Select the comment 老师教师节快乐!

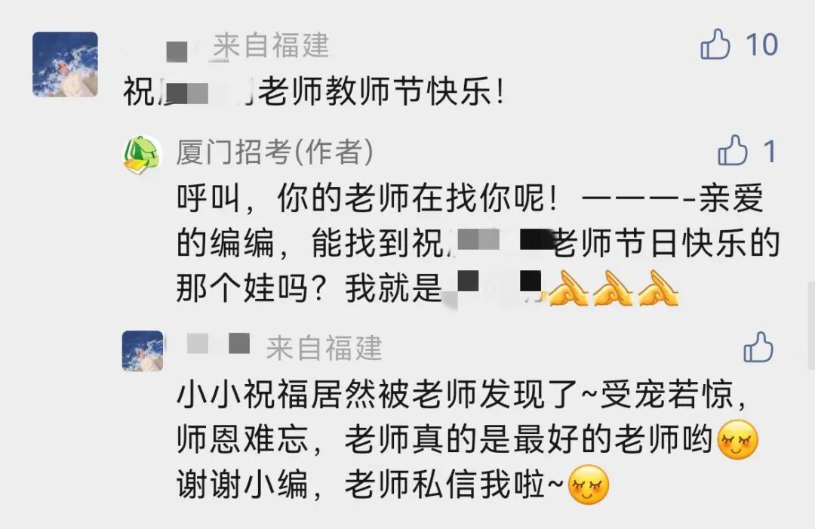coord(381,92)
